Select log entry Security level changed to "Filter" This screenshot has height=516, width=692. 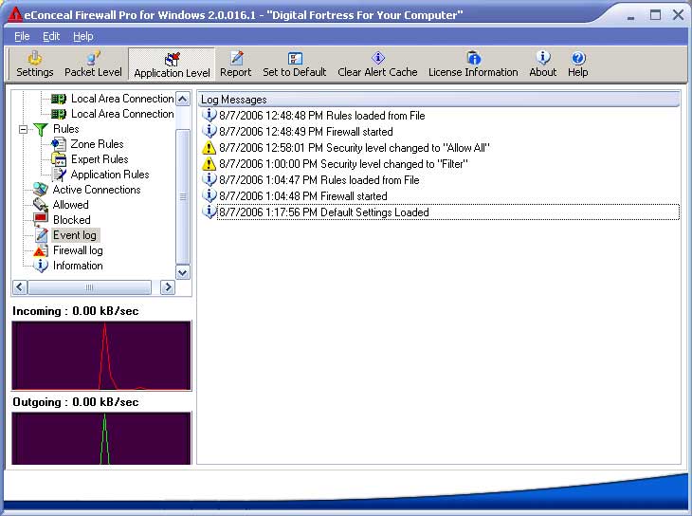pyautogui.click(x=343, y=164)
